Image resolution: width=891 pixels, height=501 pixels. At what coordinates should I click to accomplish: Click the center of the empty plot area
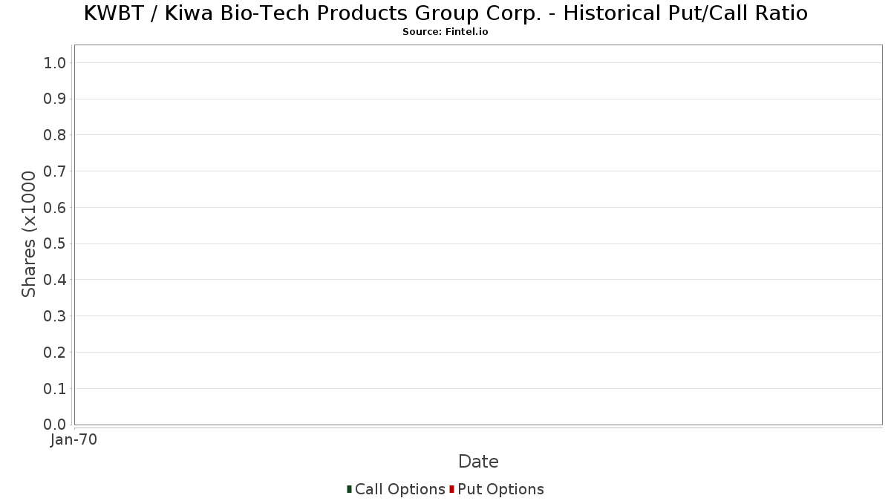[x=478, y=235]
